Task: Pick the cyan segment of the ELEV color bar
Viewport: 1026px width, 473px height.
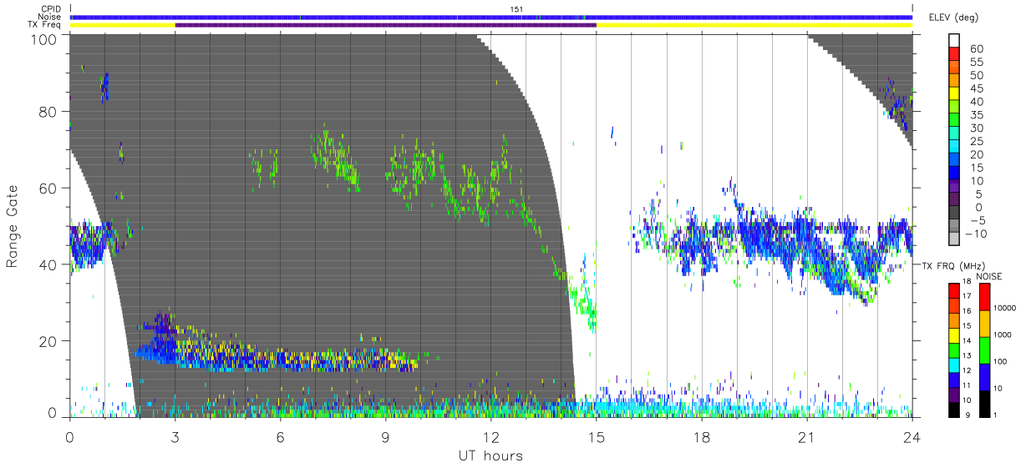Action: [x=954, y=147]
